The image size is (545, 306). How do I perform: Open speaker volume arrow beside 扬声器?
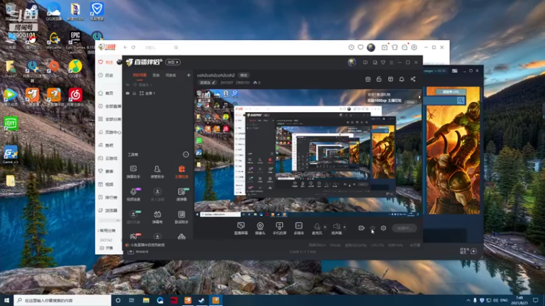(x=345, y=227)
